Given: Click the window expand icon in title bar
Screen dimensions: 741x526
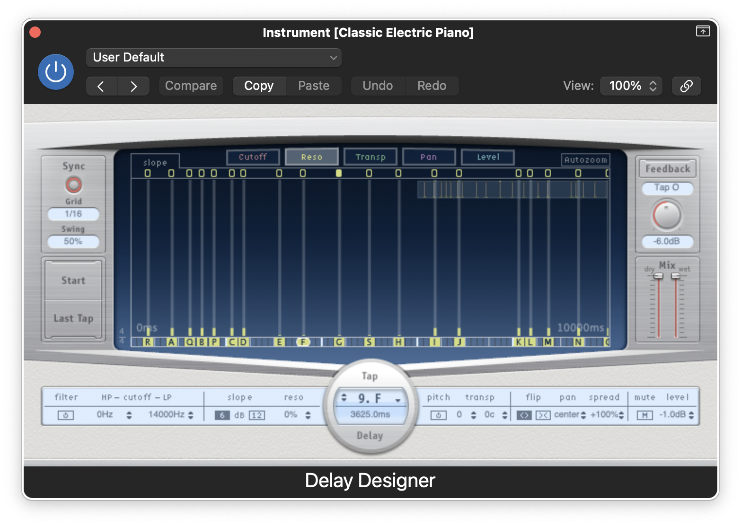Looking at the screenshot, I should coord(703,31).
